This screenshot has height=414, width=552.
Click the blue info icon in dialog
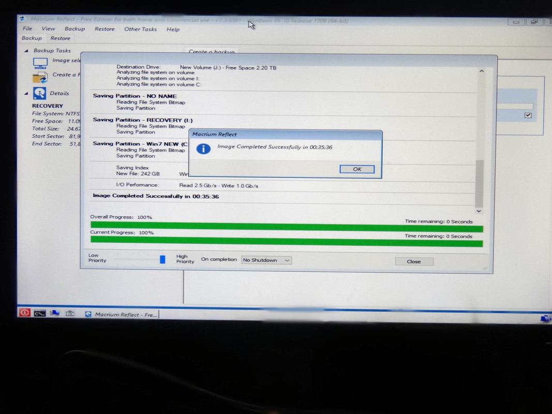pyautogui.click(x=203, y=149)
